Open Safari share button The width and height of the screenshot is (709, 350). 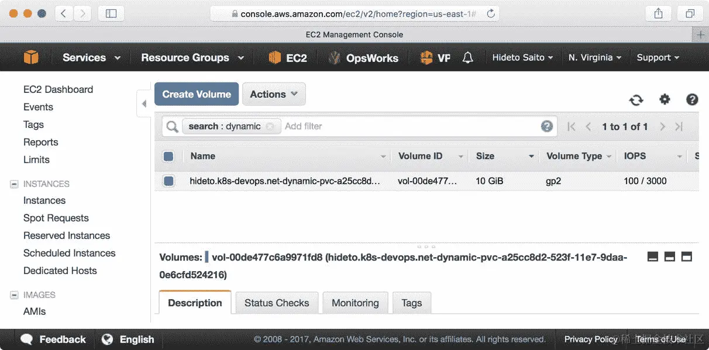click(658, 13)
